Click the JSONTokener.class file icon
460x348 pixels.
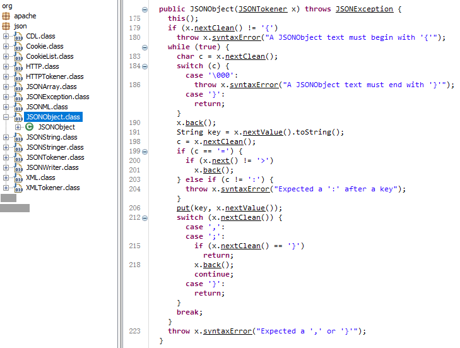(x=18, y=158)
